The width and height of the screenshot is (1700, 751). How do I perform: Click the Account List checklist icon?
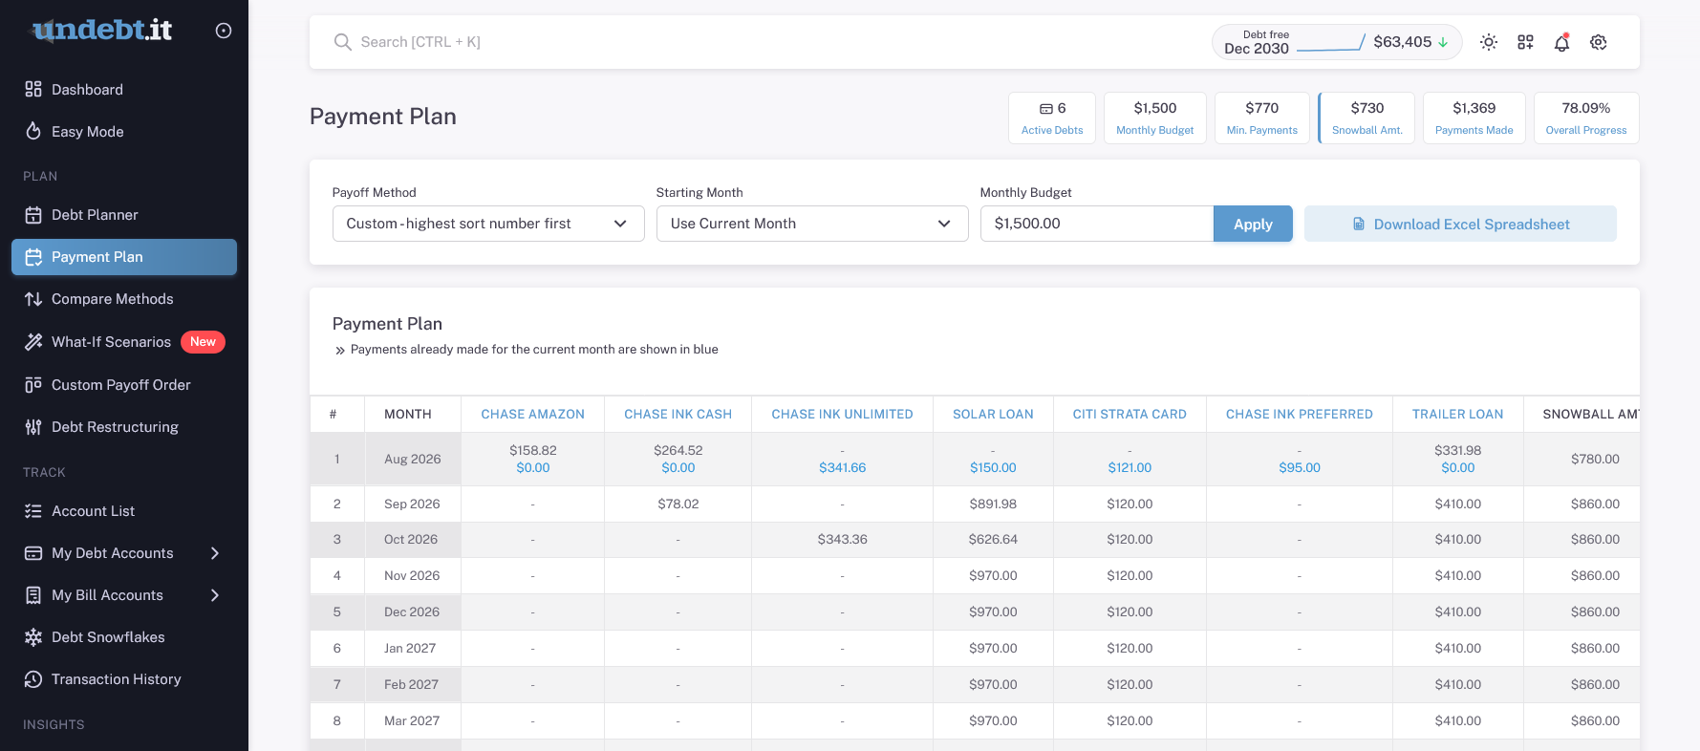33,511
